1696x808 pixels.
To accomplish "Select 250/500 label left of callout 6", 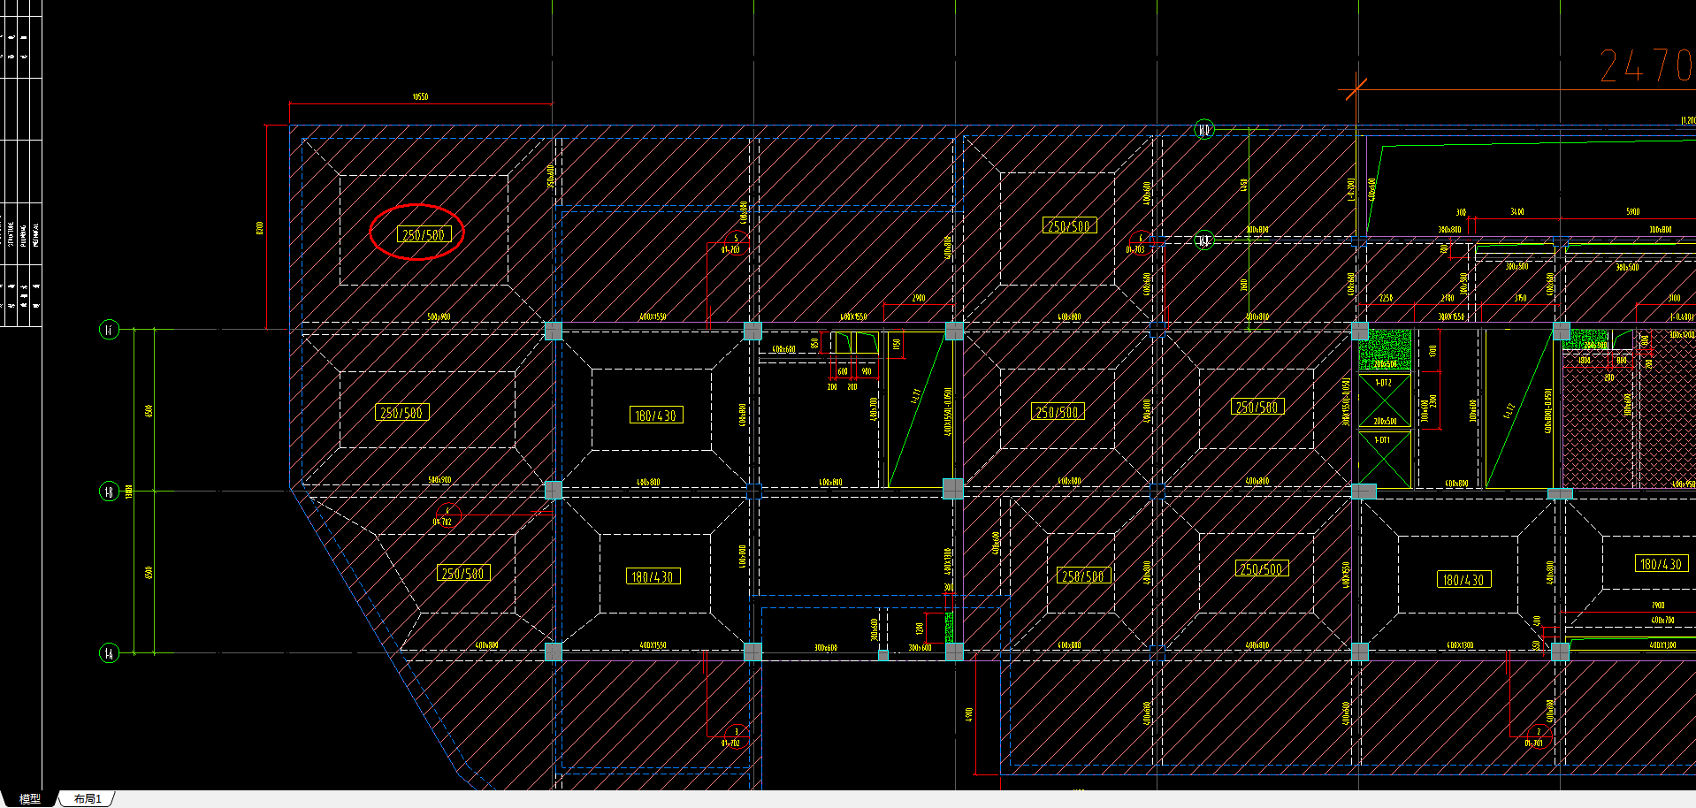I will click(x=1070, y=225).
